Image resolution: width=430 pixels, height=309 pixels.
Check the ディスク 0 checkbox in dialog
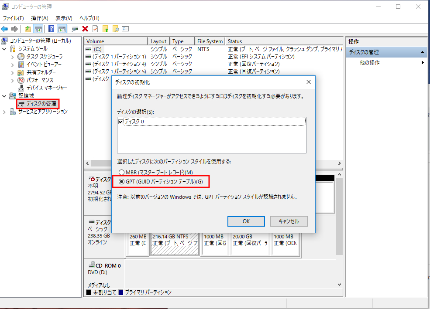120,122
